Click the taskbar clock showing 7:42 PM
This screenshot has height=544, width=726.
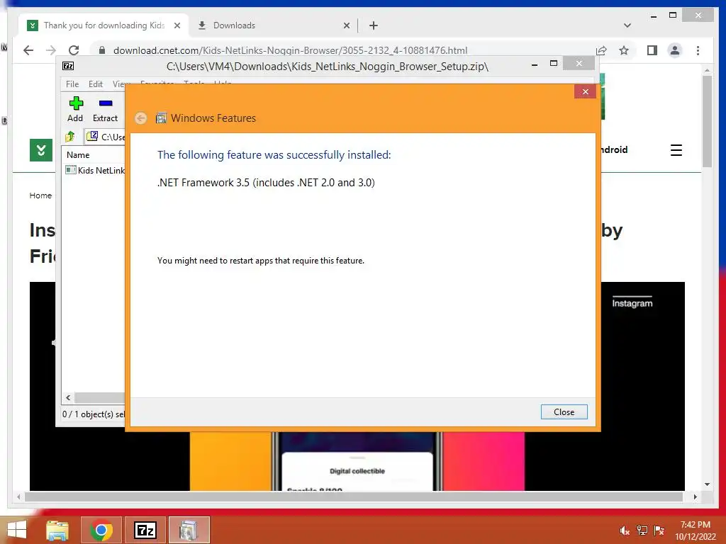pyautogui.click(x=695, y=531)
